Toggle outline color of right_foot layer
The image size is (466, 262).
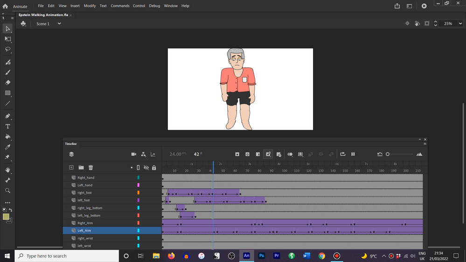[x=138, y=193]
